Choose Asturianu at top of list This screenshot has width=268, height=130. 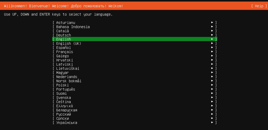135,22
